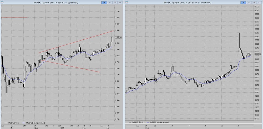Minimize the 60-minute chart window
Screen dimensions: 263x129
249,3
